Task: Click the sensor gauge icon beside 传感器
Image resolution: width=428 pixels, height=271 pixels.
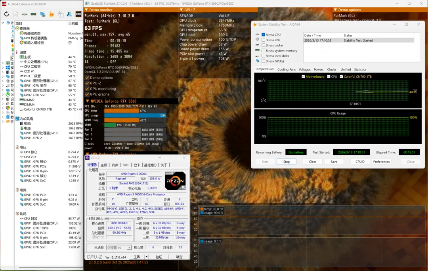Action: 17,29
